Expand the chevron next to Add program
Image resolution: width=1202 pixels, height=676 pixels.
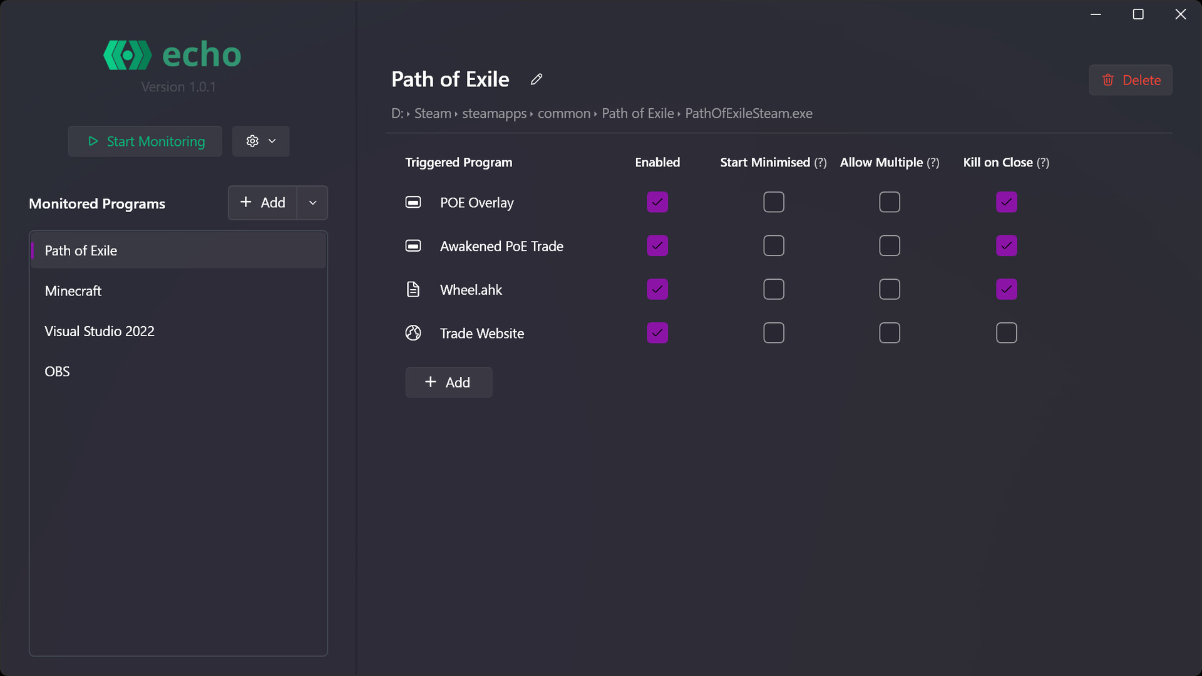[312, 202]
